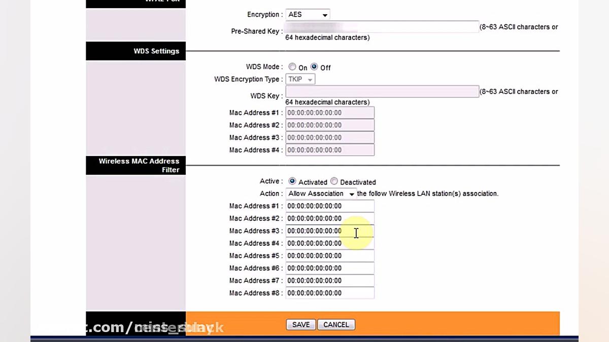Click WDS Mac Address #4 field
The width and height of the screenshot is (609, 342).
point(330,150)
